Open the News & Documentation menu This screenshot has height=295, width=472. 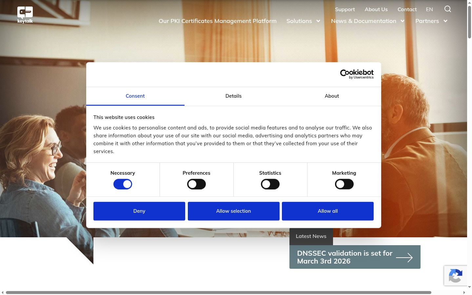click(364, 21)
